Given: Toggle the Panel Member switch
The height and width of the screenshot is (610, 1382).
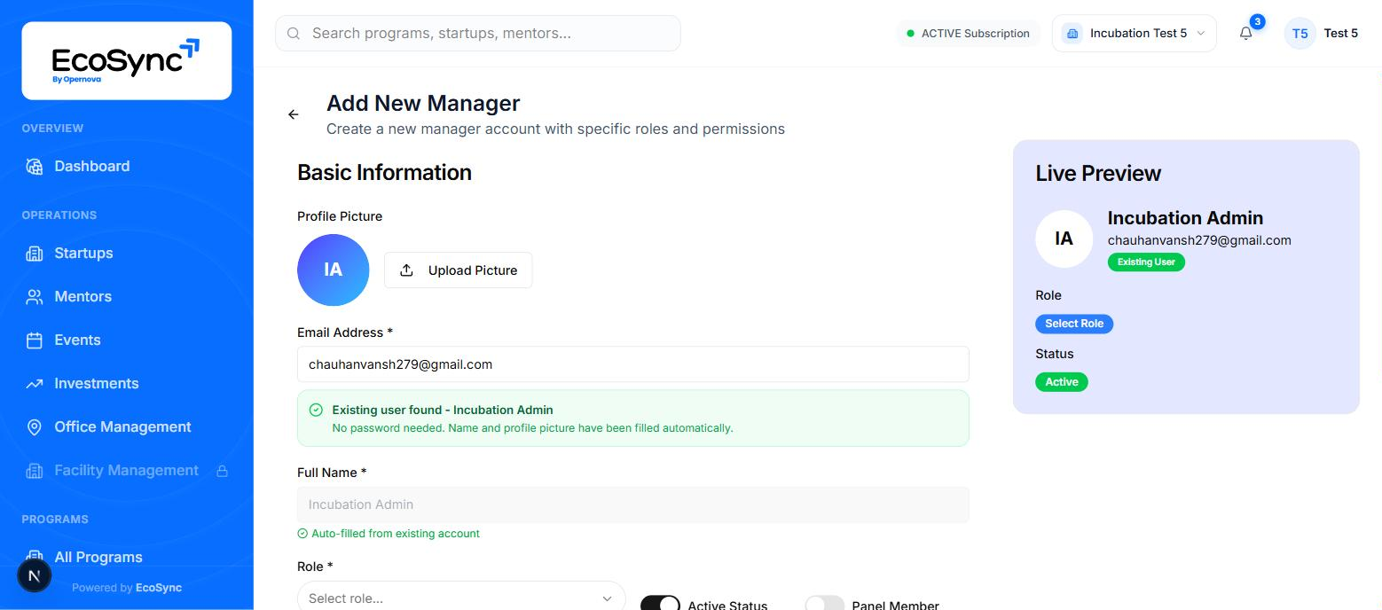Looking at the screenshot, I should click(x=824, y=605).
